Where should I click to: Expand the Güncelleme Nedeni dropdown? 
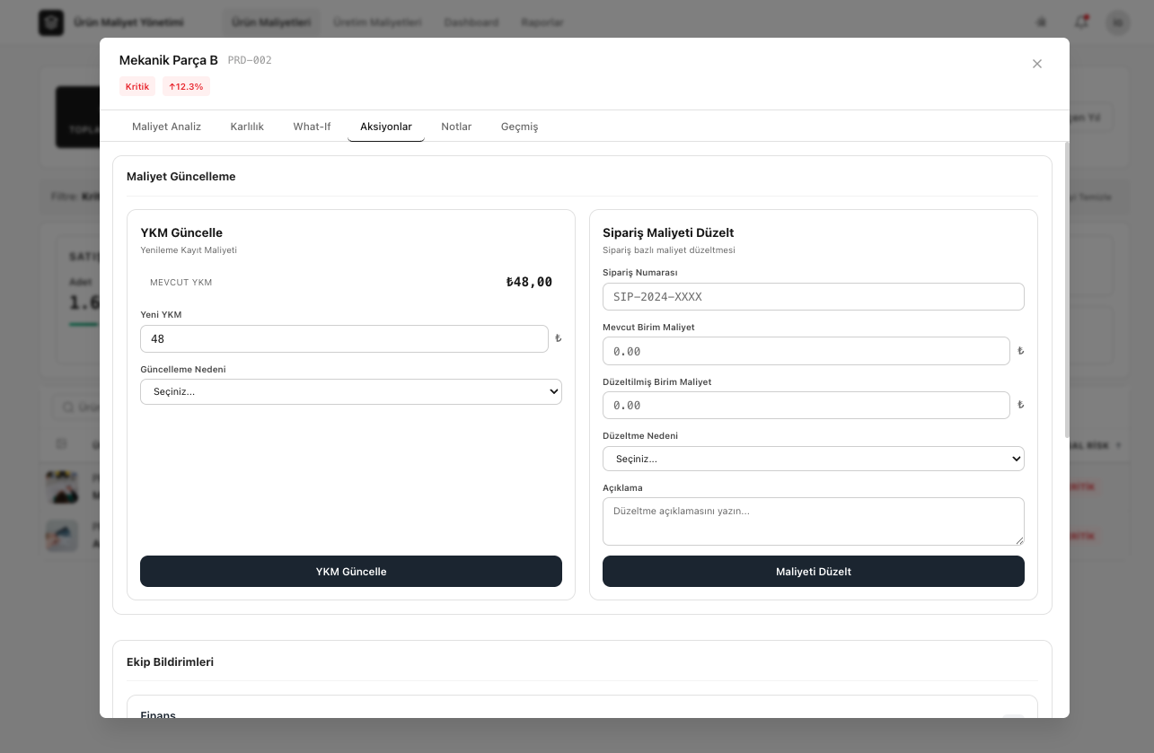coord(351,392)
